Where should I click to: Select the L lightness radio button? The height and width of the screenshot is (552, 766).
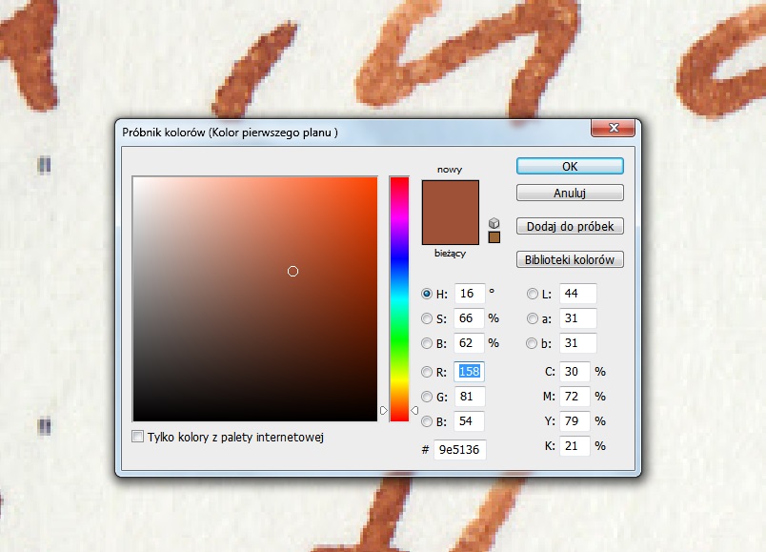(534, 294)
